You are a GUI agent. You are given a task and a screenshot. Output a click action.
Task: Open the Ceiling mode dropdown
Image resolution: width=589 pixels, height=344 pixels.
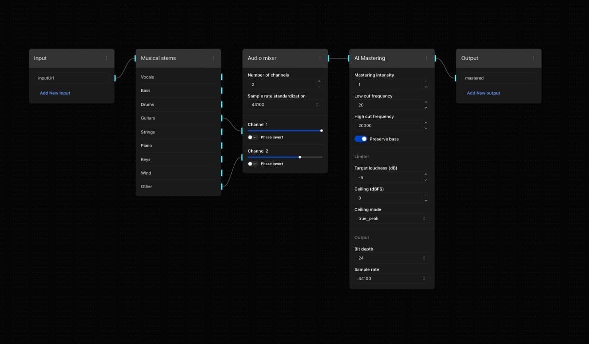coord(391,219)
